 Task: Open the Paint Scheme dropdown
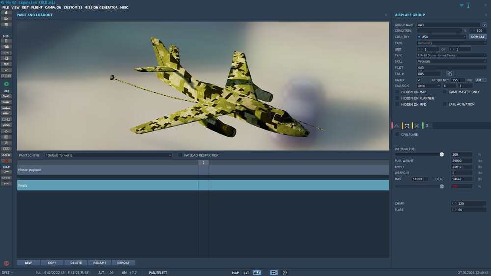(x=109, y=155)
